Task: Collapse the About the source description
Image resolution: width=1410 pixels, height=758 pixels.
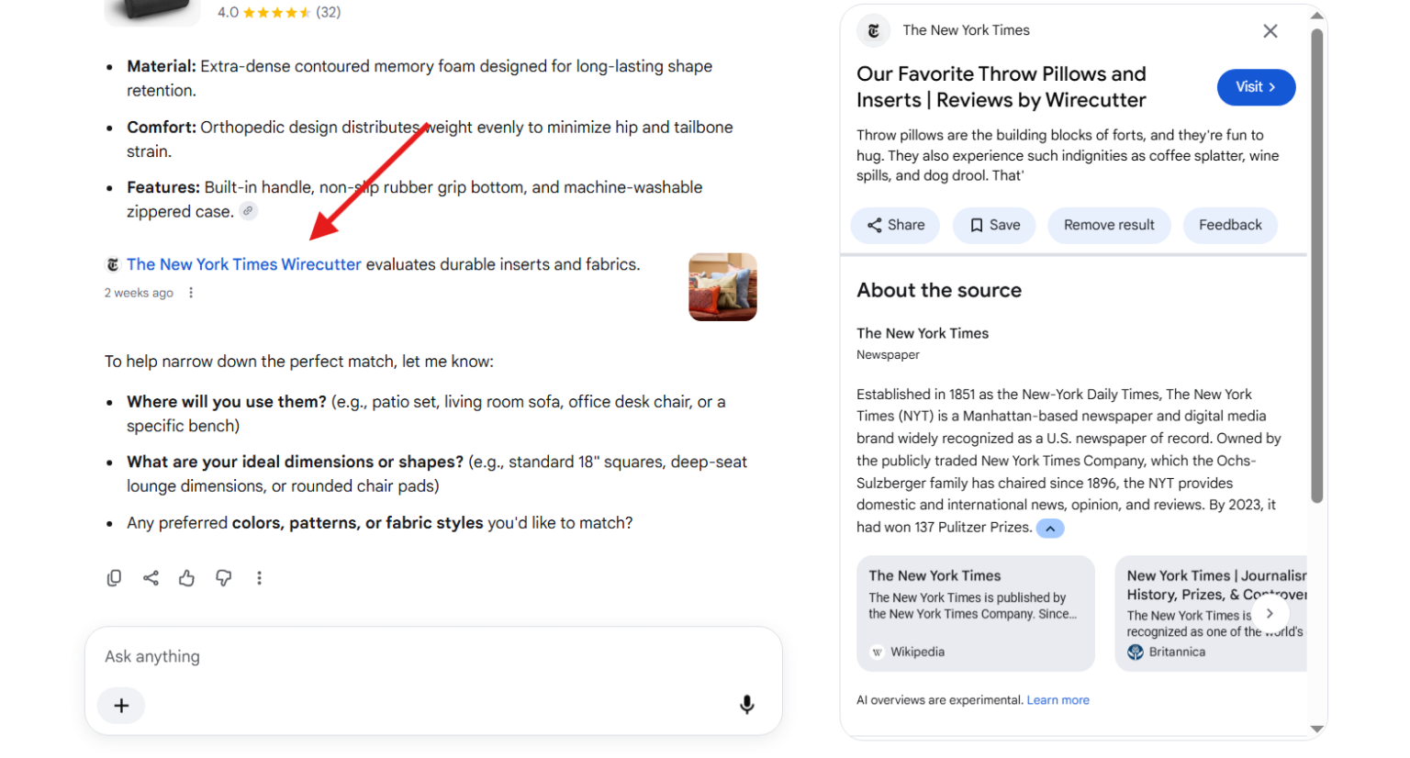Action: [x=1050, y=529]
